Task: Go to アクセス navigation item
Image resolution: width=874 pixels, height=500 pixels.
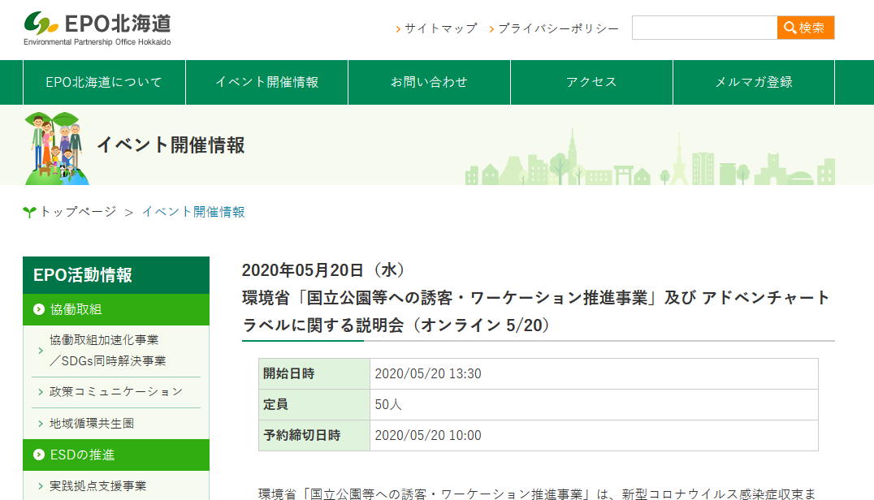Action: pos(591,82)
